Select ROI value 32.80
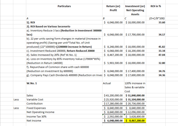 (x=162, y=63)
